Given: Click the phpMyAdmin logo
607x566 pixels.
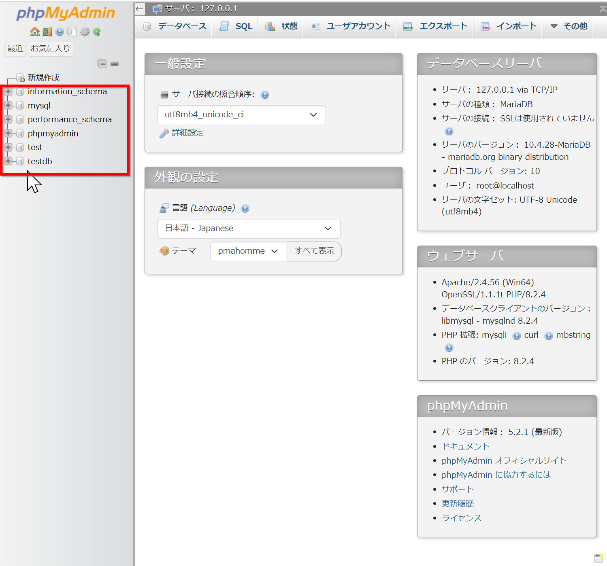Looking at the screenshot, I should point(66,13).
